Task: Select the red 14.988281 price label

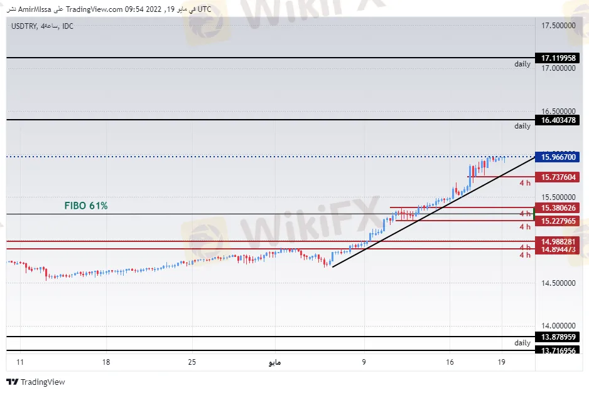Action: coord(558,241)
